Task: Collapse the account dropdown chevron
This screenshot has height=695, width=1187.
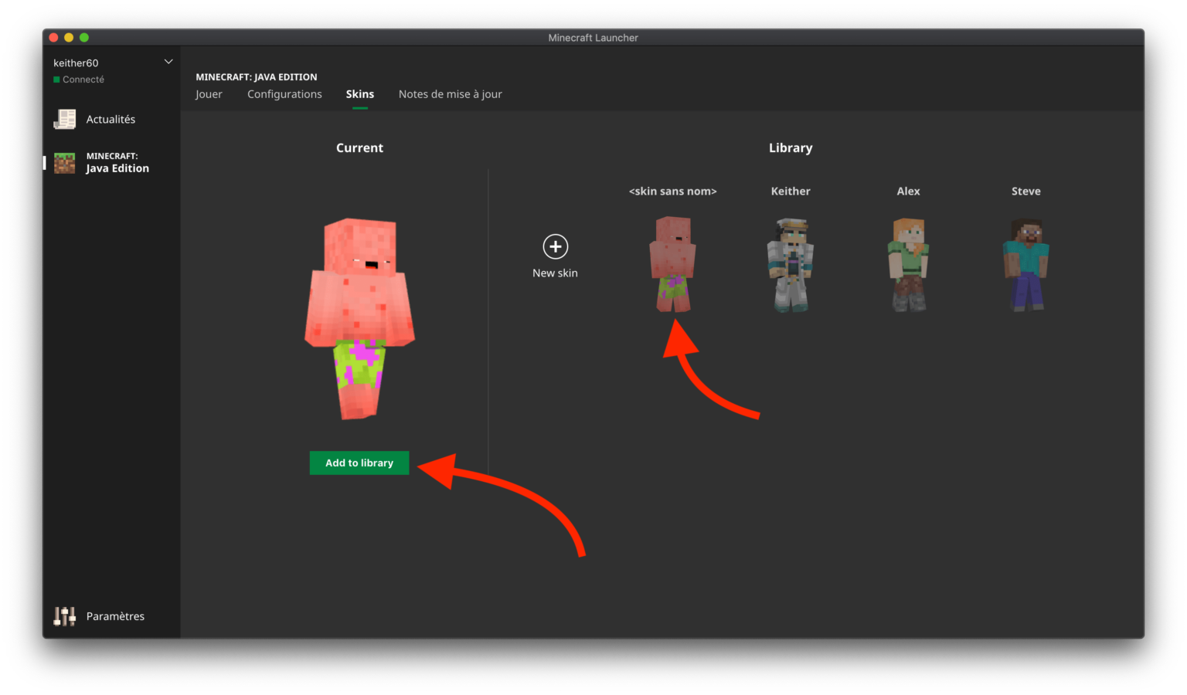Action: click(168, 61)
